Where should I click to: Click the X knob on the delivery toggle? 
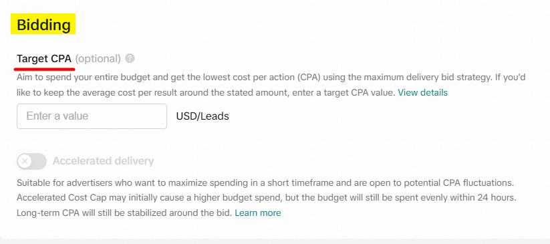(x=25, y=162)
